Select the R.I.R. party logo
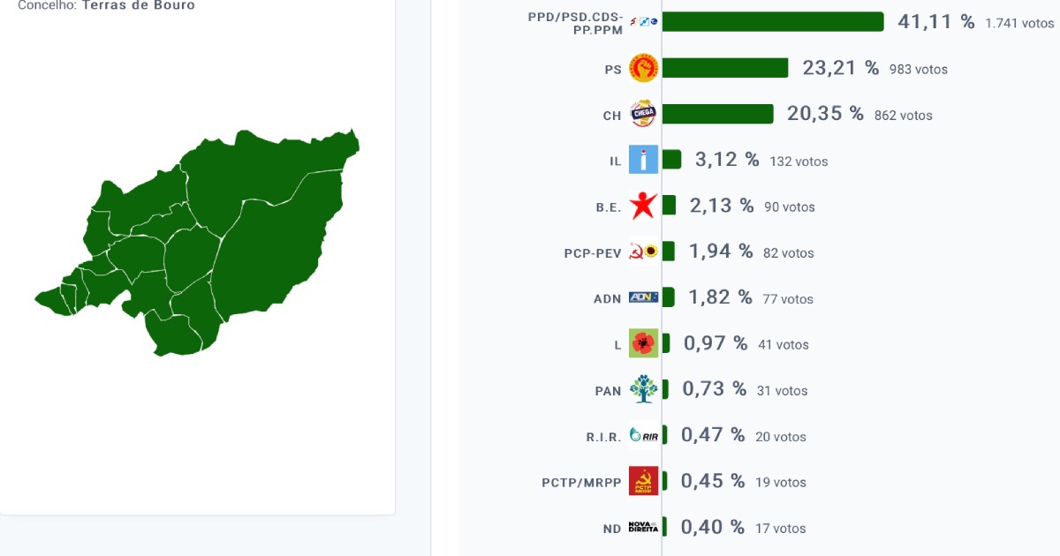Screen dimensions: 1060x556 coord(643,435)
